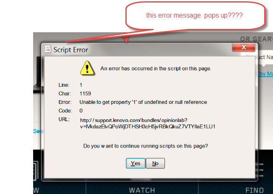Click the support.lenovo.com URL text
273x194 pixels.
click(148, 123)
